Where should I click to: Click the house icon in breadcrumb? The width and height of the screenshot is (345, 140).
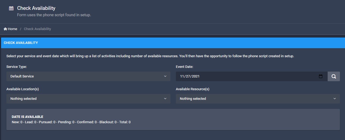click(x=5, y=29)
